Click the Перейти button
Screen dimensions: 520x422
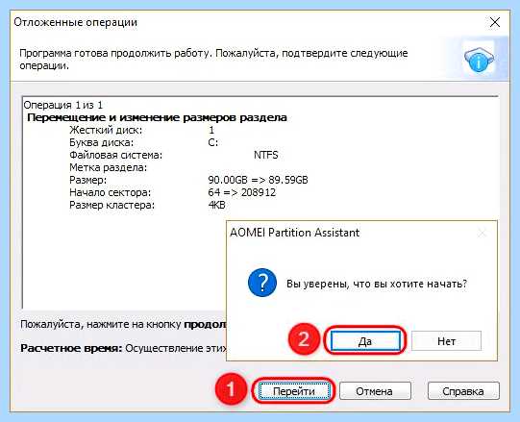click(294, 391)
